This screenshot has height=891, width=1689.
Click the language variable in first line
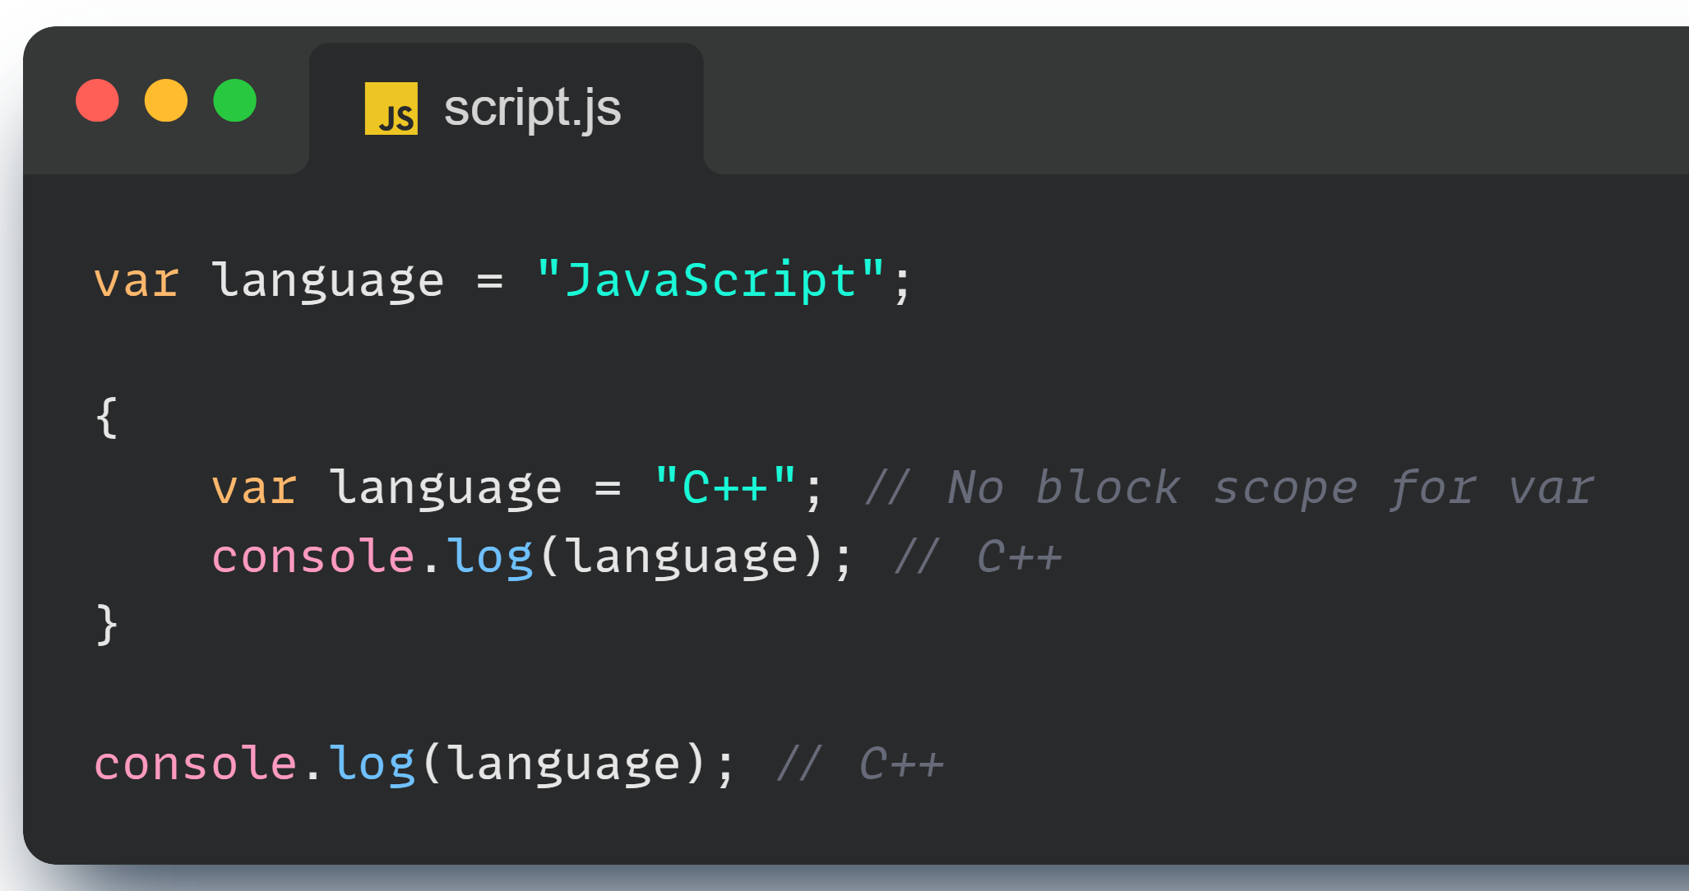coord(328,280)
